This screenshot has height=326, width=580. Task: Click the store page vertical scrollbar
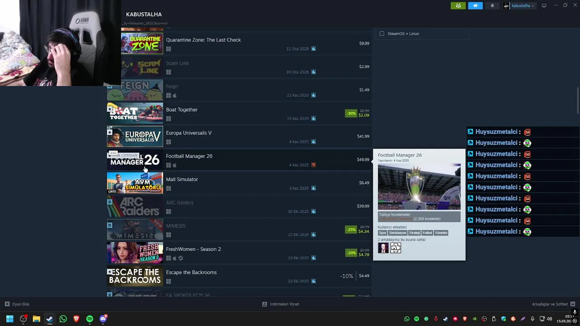pyautogui.click(x=578, y=101)
